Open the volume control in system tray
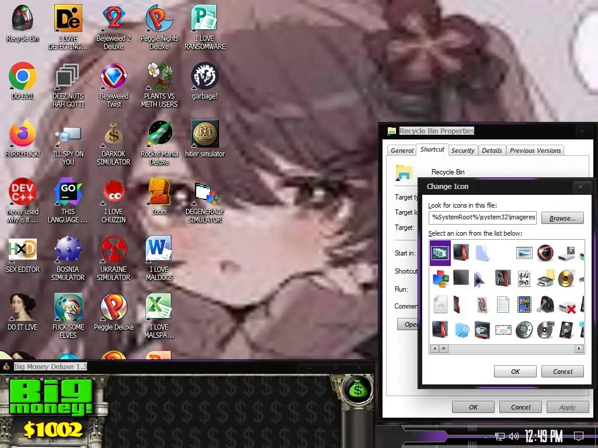Screen dimensions: 598x448 [x=514, y=436]
